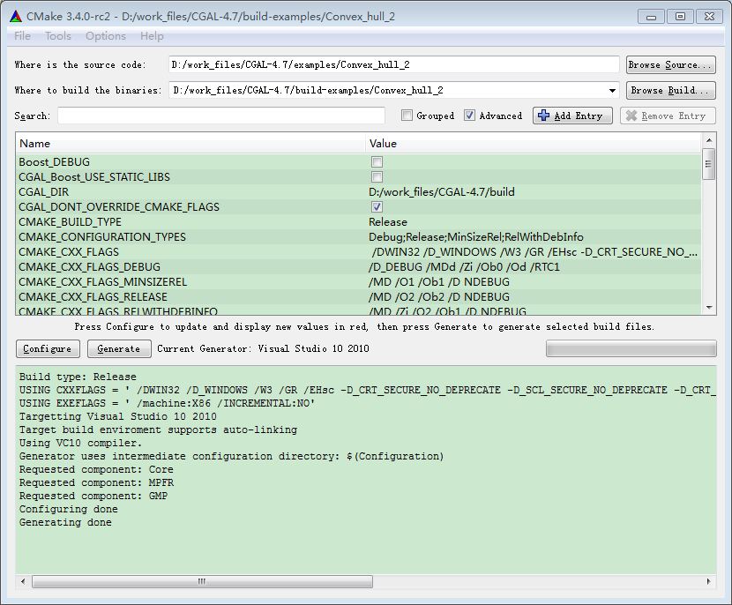This screenshot has width=732, height=605.
Task: Click the Release value of CMAKE_BUILD_TYPE
Action: pos(388,221)
